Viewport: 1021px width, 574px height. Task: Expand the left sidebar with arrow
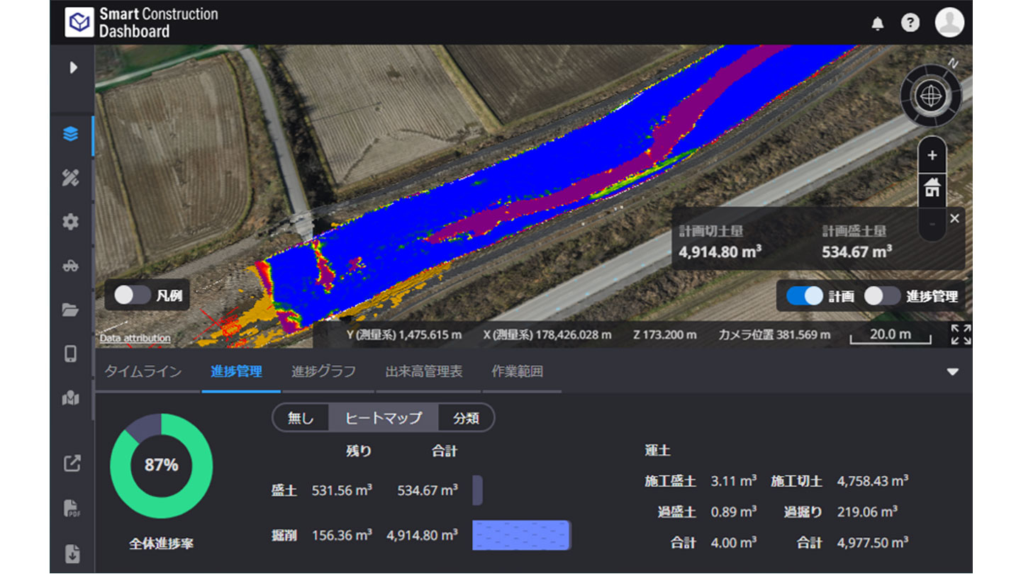pyautogui.click(x=72, y=67)
